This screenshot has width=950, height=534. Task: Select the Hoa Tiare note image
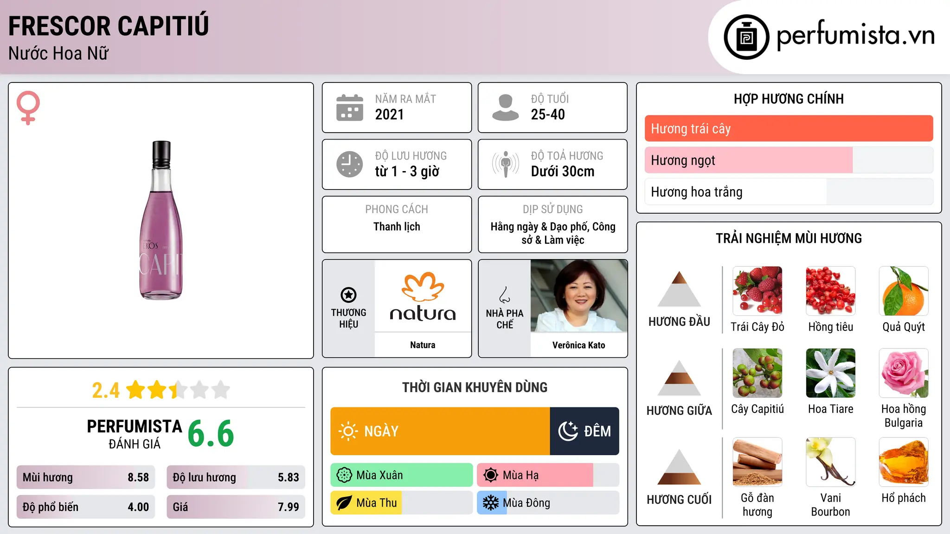[x=831, y=373]
